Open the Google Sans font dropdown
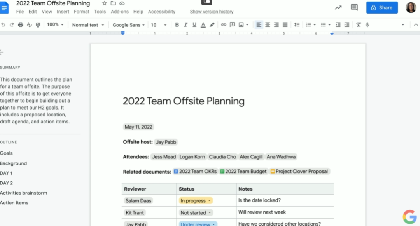 [x=129, y=25]
